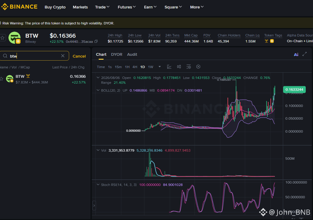Image resolution: width=313 pixels, height=220 pixels.
Task: Click the BTW result row token icon
Action: point(10,79)
